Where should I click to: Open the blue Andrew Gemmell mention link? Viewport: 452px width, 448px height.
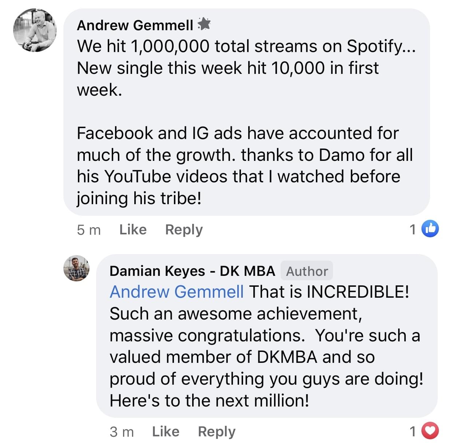(x=177, y=292)
